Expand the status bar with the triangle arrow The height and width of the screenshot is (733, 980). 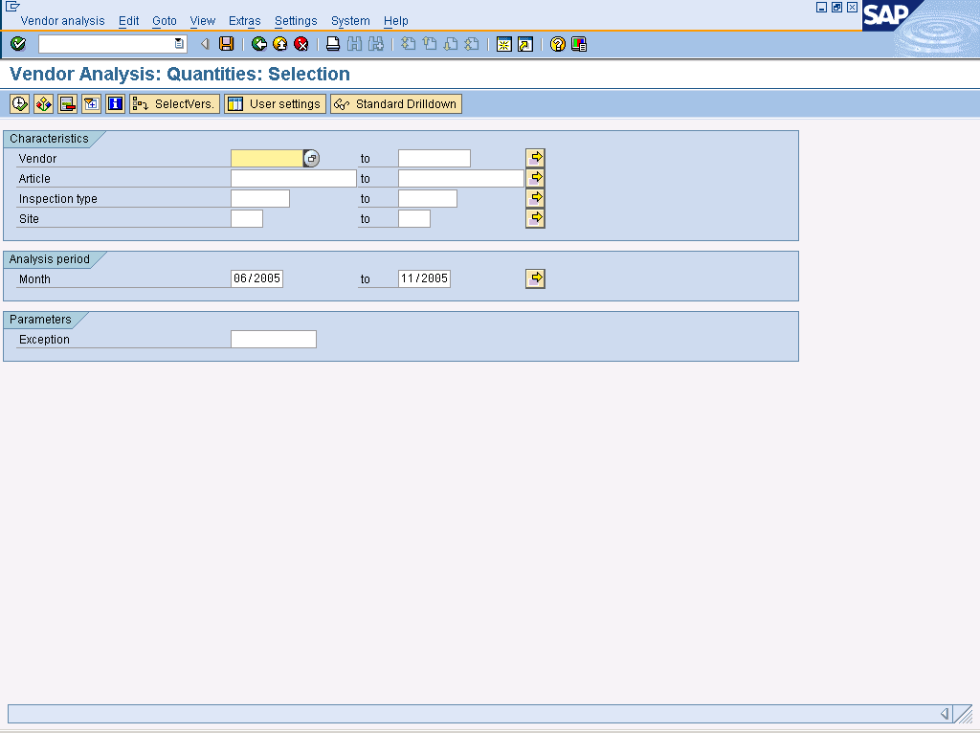point(945,714)
